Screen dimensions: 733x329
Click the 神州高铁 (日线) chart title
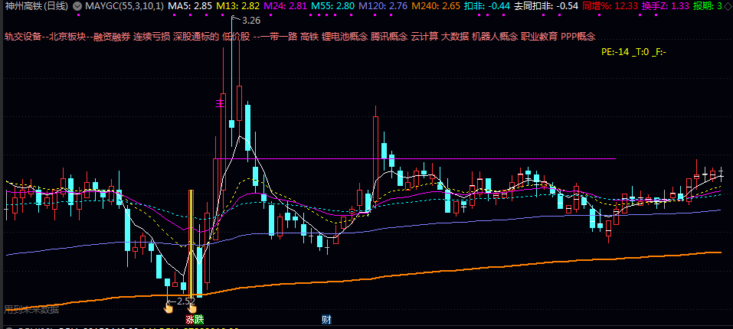click(36, 7)
